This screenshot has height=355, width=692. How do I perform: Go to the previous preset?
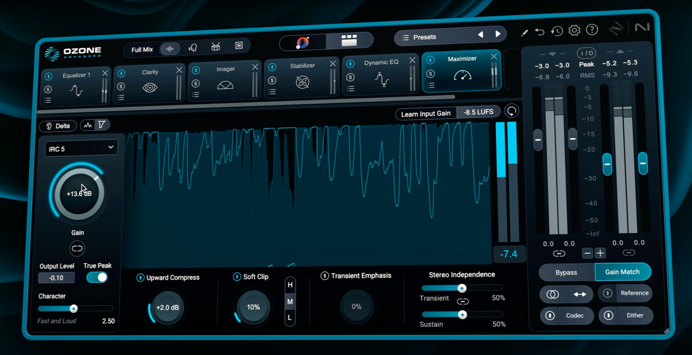pos(480,34)
